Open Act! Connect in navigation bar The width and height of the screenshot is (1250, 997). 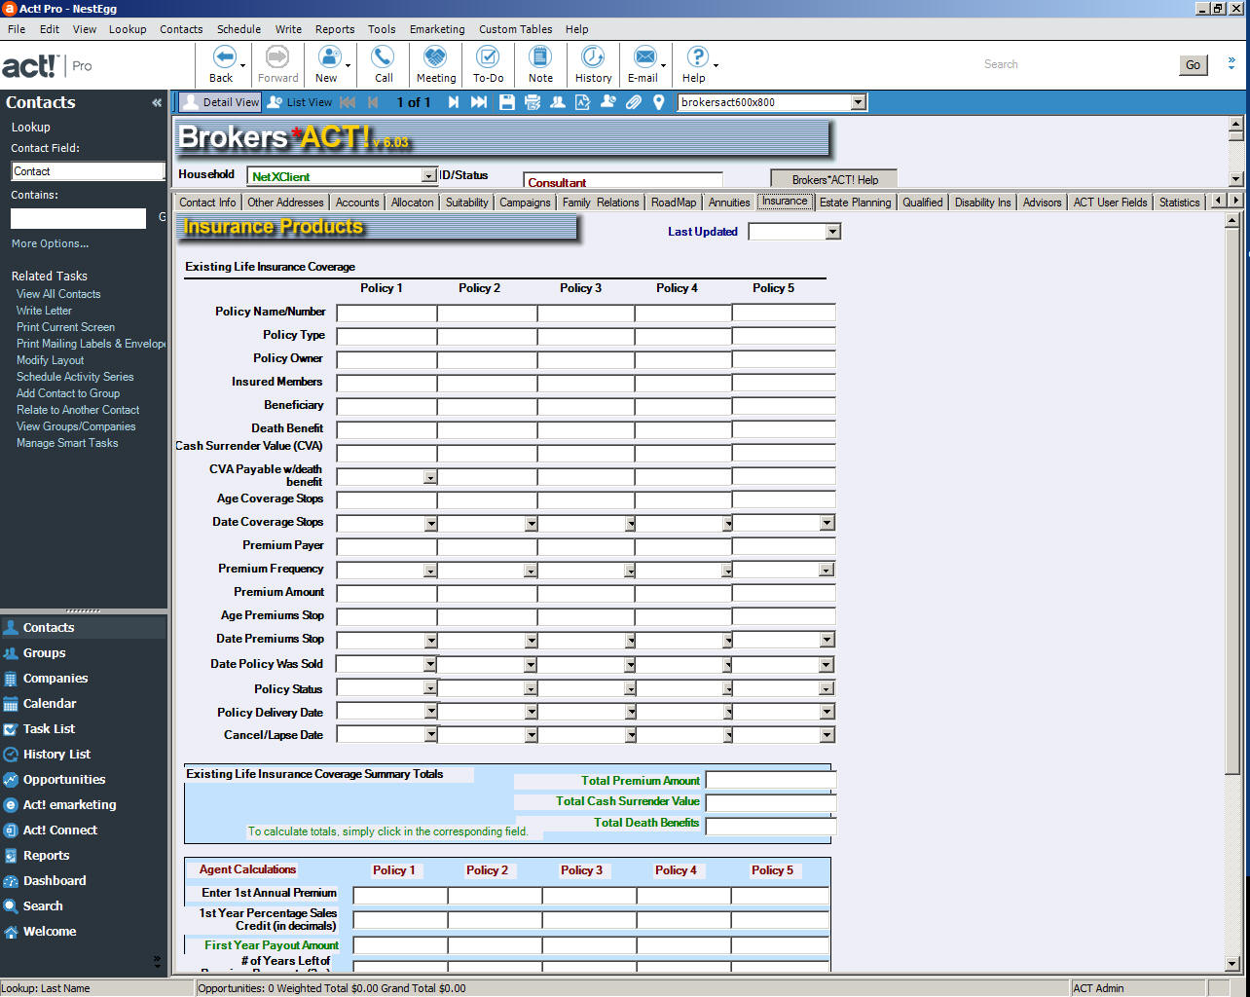60,831
